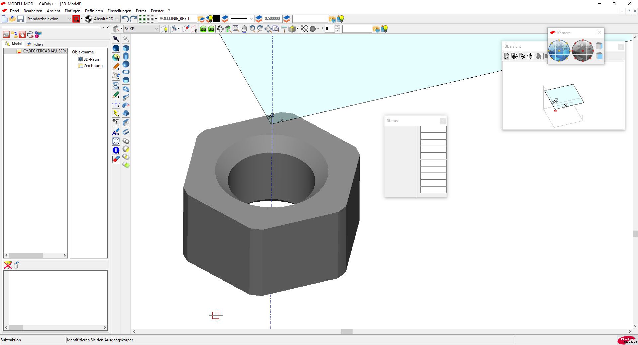Open the St-KE dropdown

point(141,29)
